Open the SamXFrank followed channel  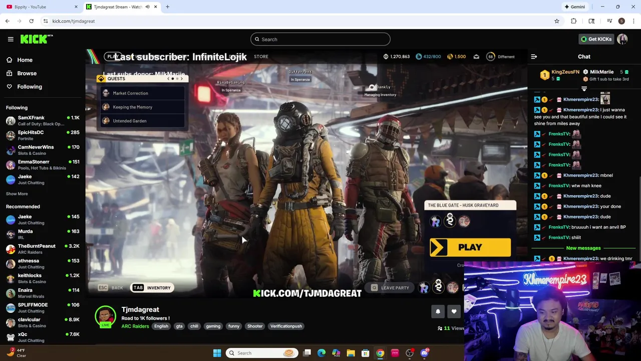pos(43,120)
